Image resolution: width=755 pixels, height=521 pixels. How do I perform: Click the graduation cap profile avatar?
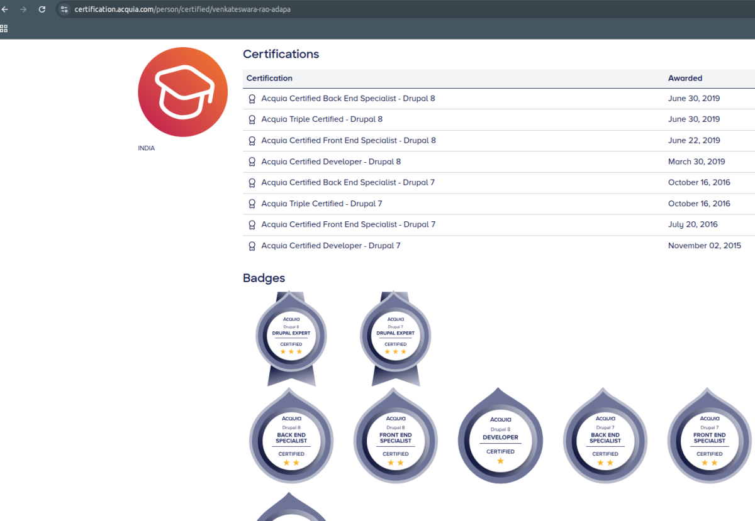182,92
